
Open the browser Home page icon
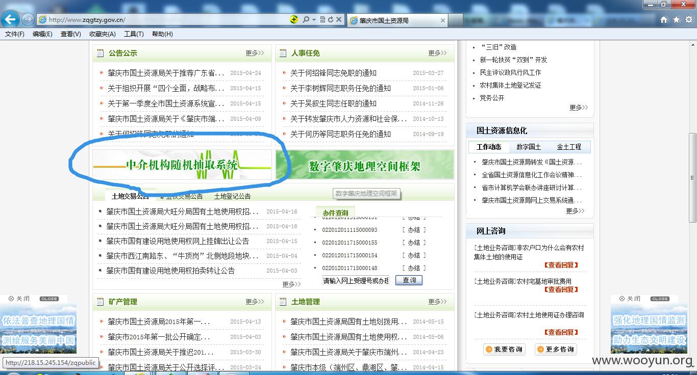664,20
